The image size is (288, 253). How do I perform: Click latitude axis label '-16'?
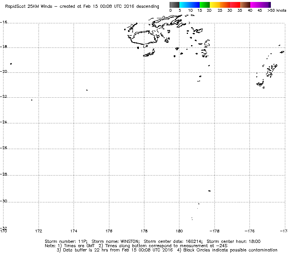pyautogui.click(x=4, y=22)
